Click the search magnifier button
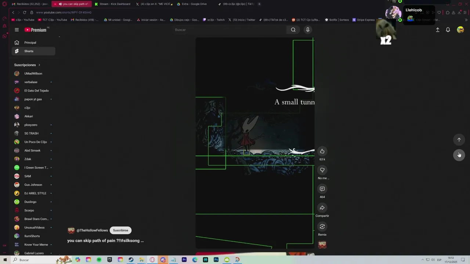The height and width of the screenshot is (264, 470). [293, 30]
